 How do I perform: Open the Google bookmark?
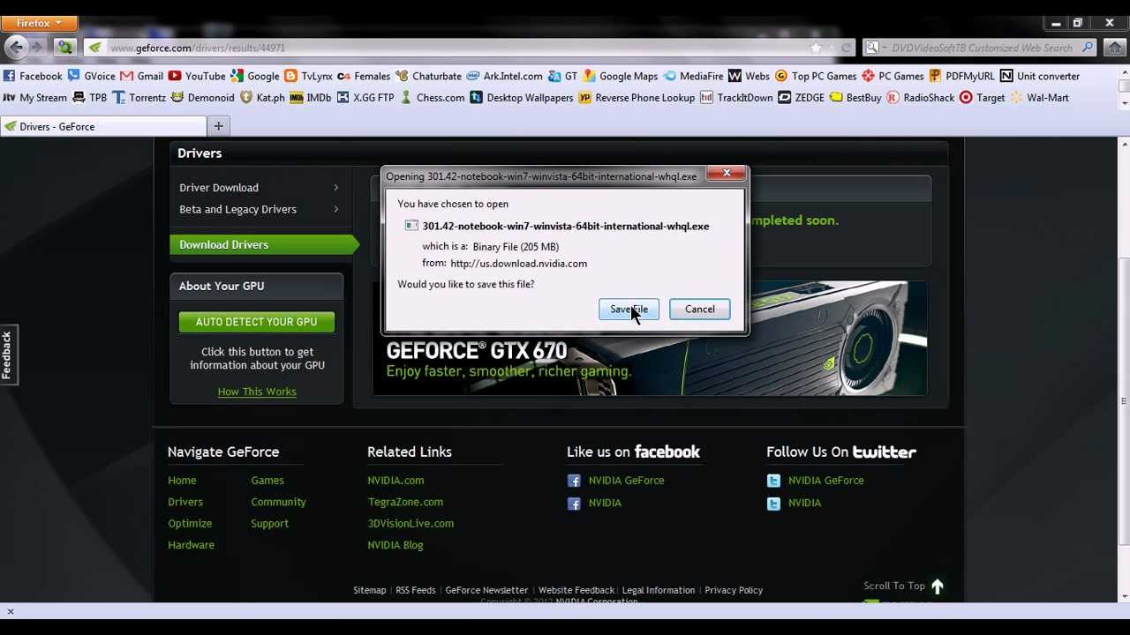255,76
